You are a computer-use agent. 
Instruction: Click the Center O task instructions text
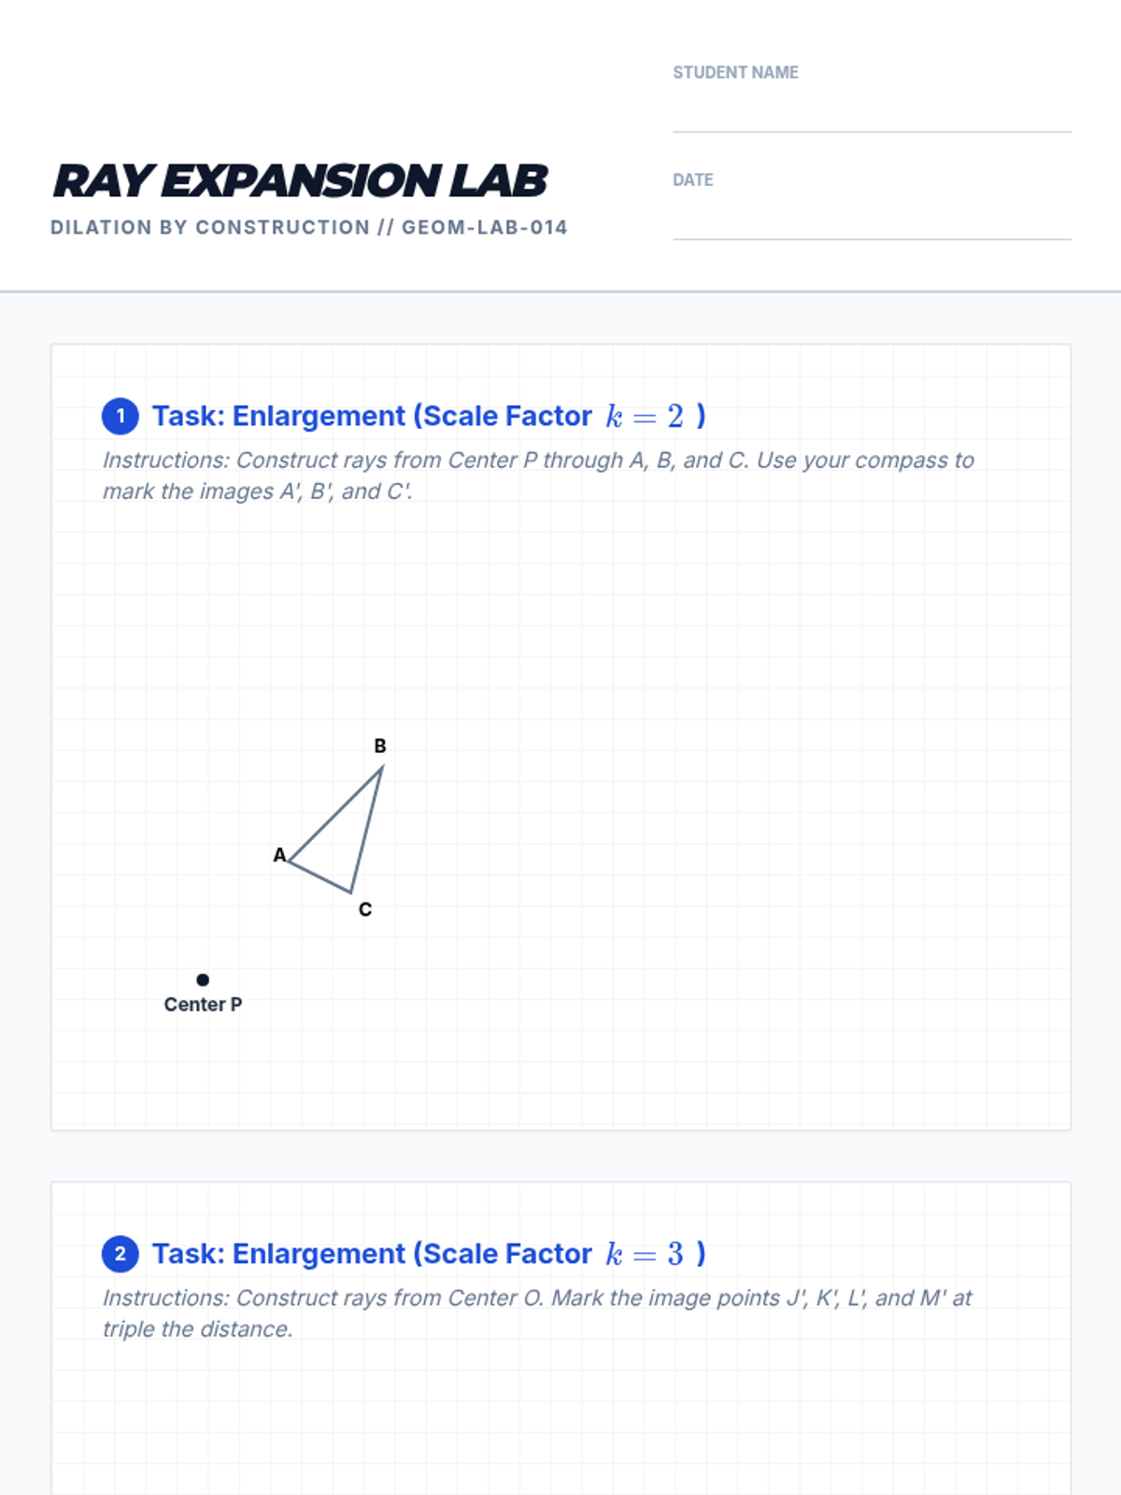537,1313
